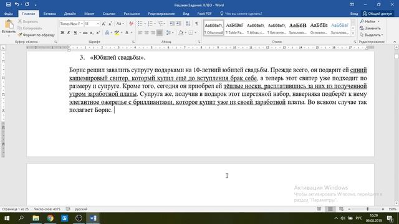Open the File (Файл) tab
The width and height of the screenshot is (399, 224).
tap(9, 14)
